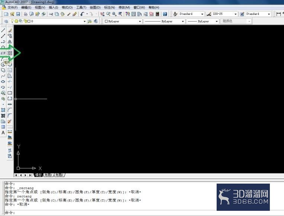Open the undo history dropdown arrow

[x=87, y=14]
